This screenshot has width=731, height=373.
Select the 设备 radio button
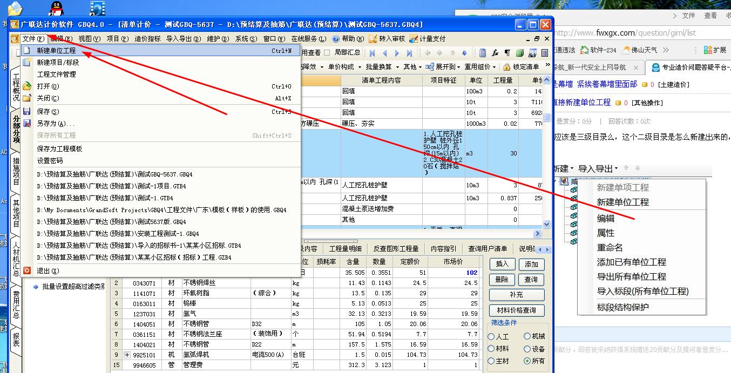(x=527, y=349)
